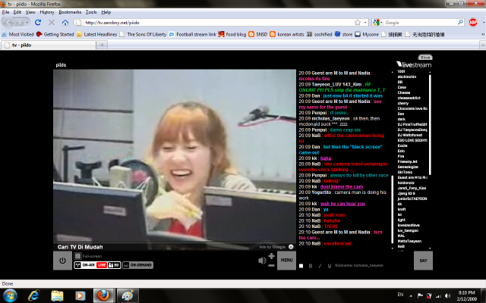This screenshot has height=303, width=486.
Task: Open the History menu
Action: [47, 12]
